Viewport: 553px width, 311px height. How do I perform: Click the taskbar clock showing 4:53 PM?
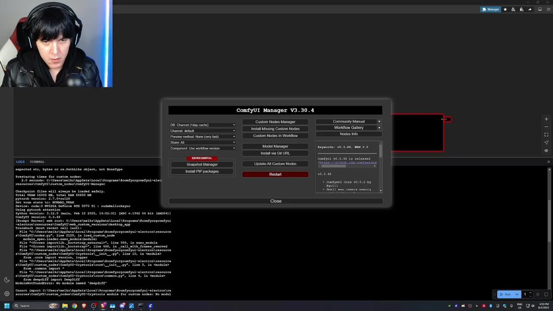tap(543, 306)
